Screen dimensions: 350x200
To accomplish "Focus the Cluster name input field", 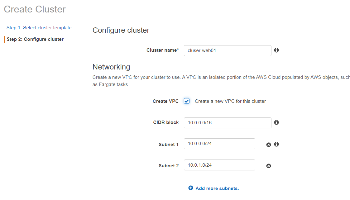I will point(228,50).
